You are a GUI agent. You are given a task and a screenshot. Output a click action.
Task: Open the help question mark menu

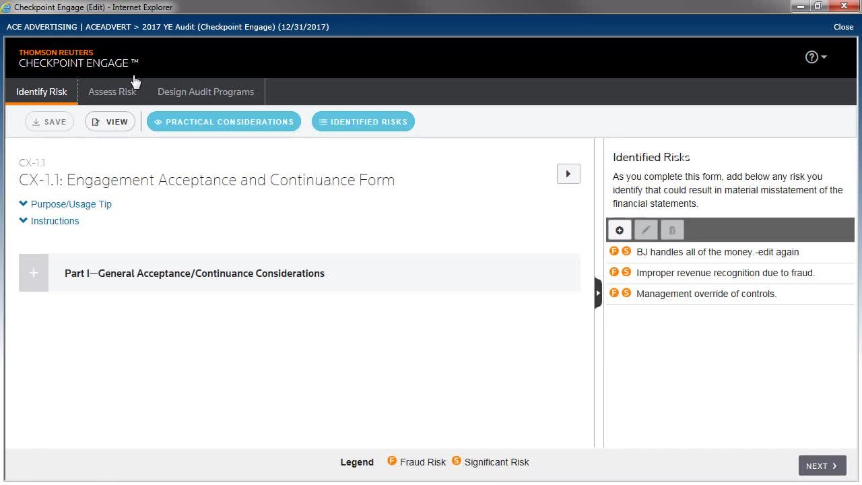(x=816, y=57)
